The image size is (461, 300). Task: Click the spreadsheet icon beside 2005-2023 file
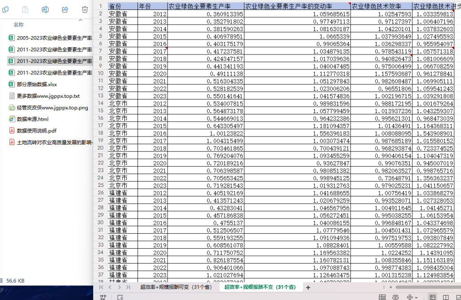coord(11,38)
